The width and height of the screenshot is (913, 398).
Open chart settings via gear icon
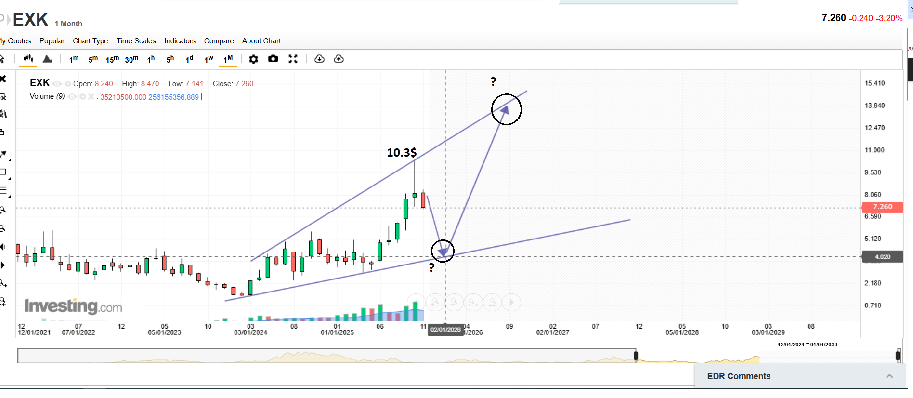(253, 59)
